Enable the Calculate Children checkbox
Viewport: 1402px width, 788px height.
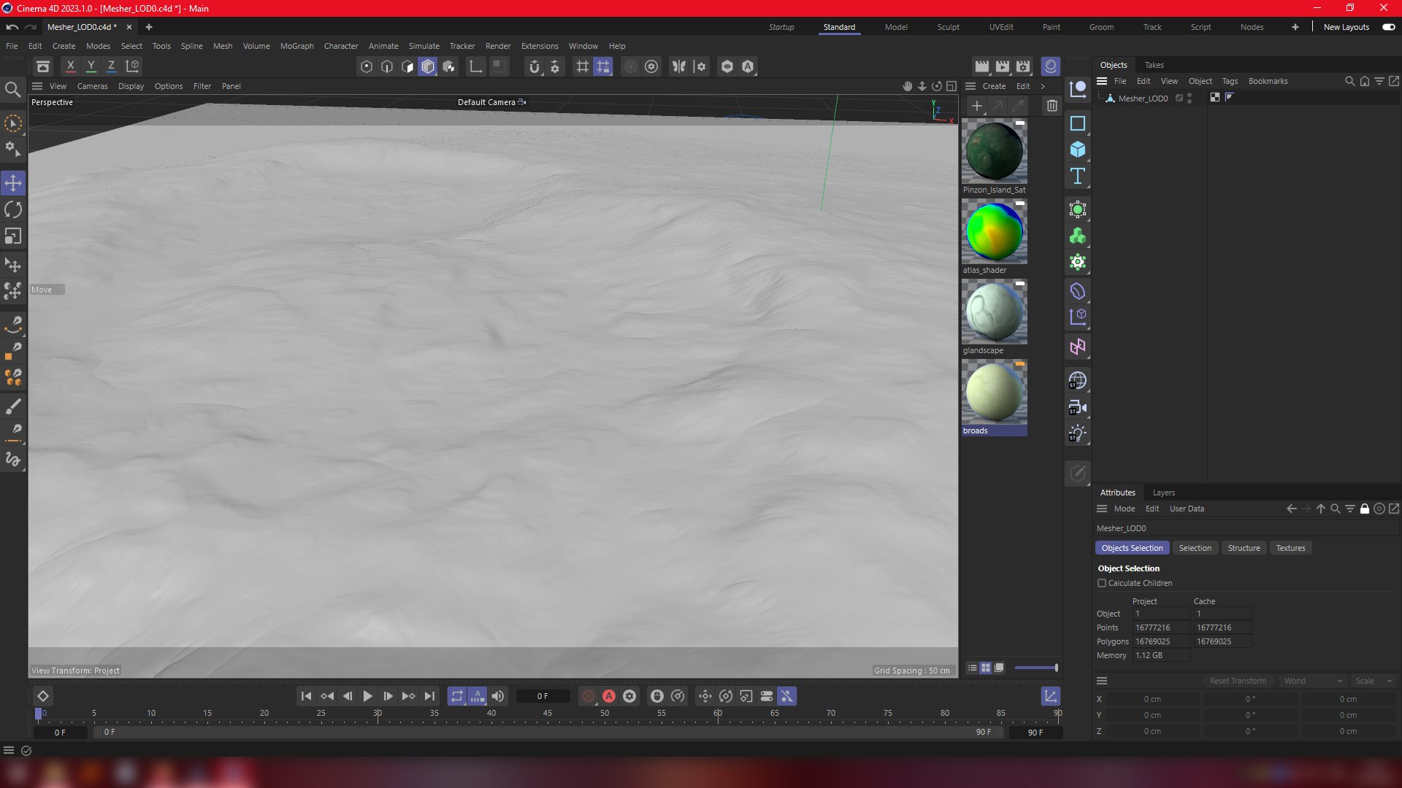coord(1102,583)
